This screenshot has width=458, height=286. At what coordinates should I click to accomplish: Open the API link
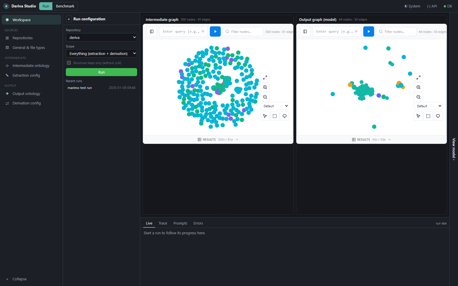432,6
